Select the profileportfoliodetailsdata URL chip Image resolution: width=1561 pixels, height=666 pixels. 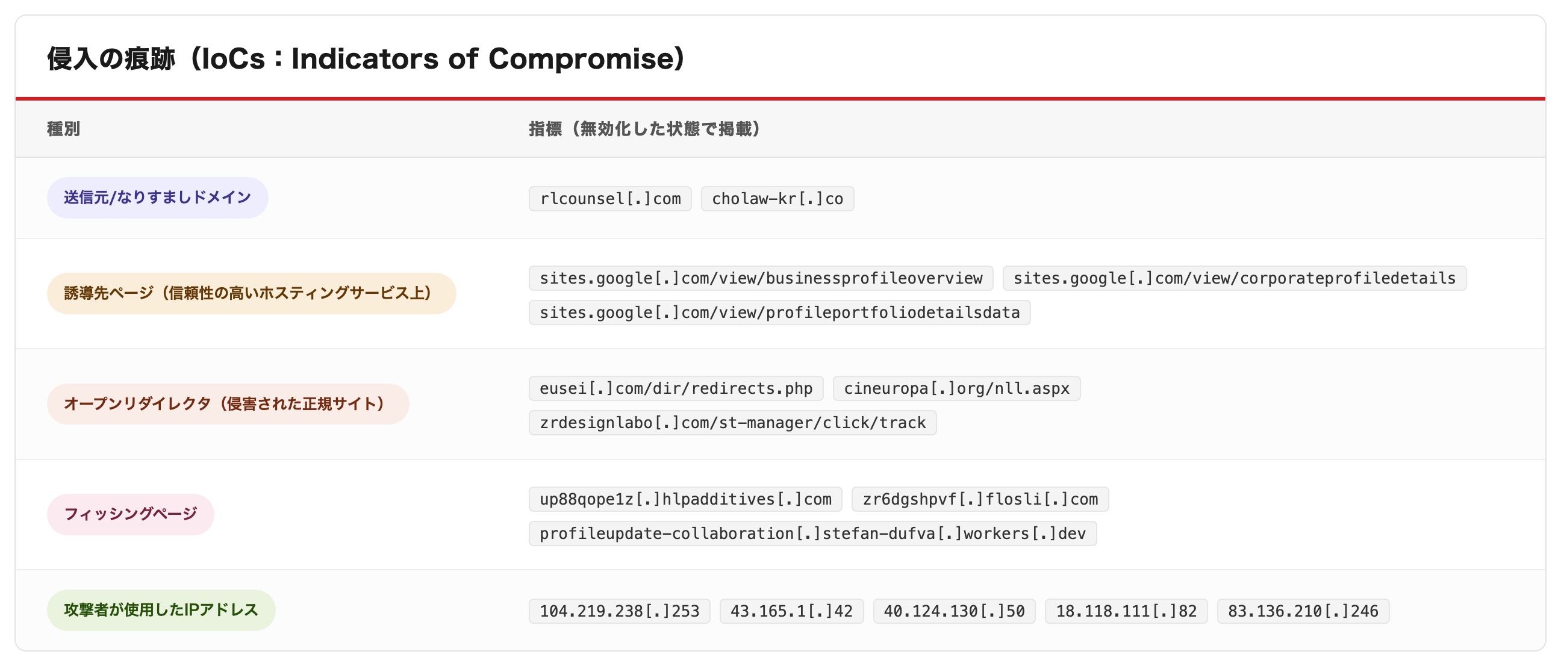(x=779, y=313)
